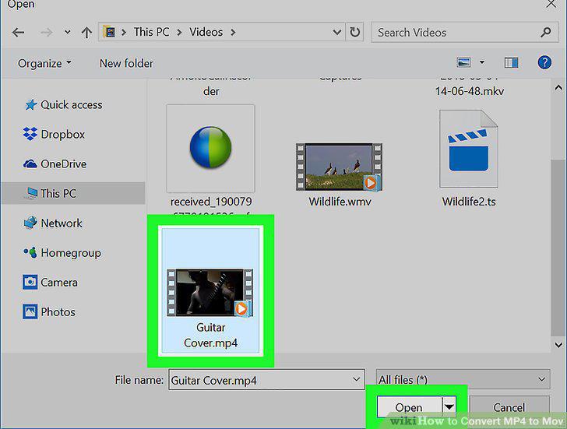
Task: Click the Back navigation arrow
Action: tap(18, 33)
